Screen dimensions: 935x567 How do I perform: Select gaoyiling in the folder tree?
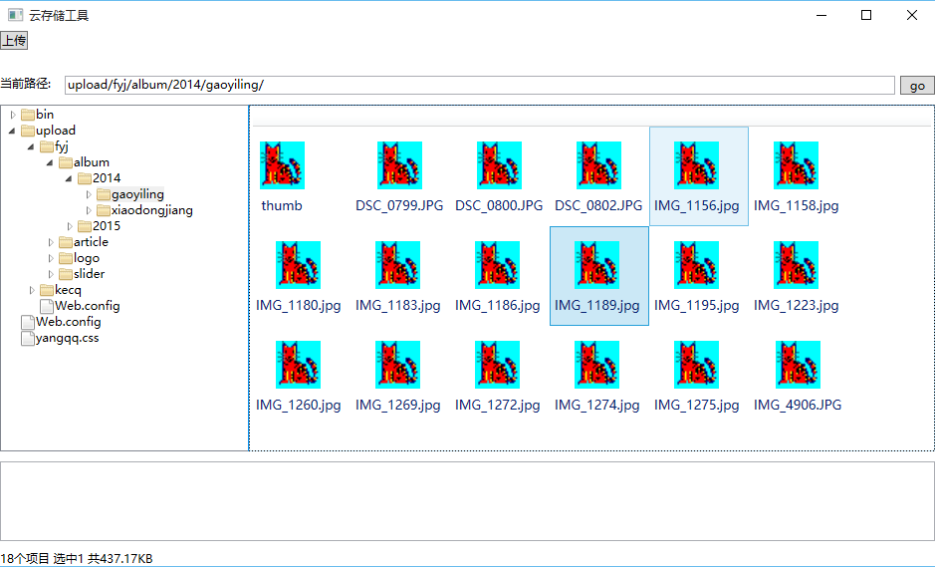(x=137, y=194)
